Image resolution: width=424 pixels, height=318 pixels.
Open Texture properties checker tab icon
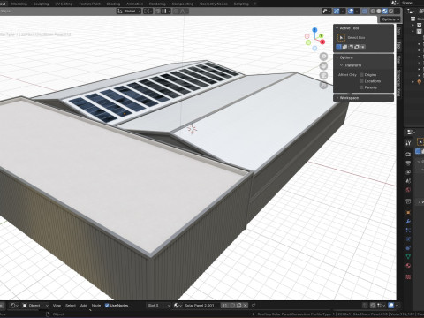pos(408,276)
